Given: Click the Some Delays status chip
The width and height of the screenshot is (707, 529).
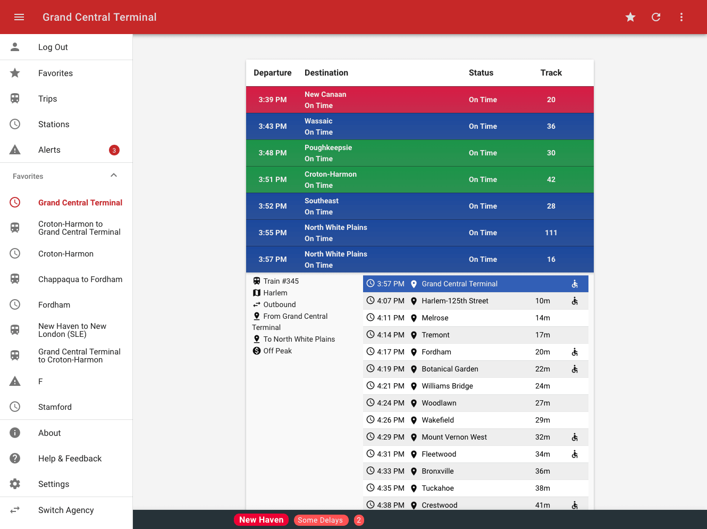Looking at the screenshot, I should [321, 520].
